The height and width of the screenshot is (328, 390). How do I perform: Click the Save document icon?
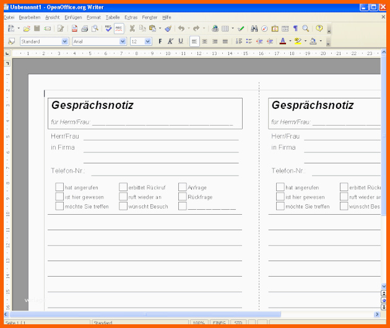pyautogui.click(x=37, y=28)
